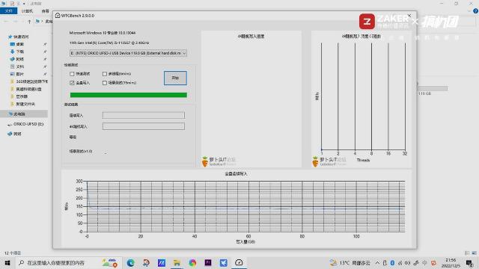Uncheck the checked full-disk write checkbox

click(72, 83)
